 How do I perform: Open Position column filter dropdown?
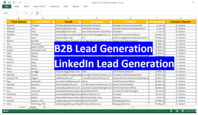(x=147, y=22)
